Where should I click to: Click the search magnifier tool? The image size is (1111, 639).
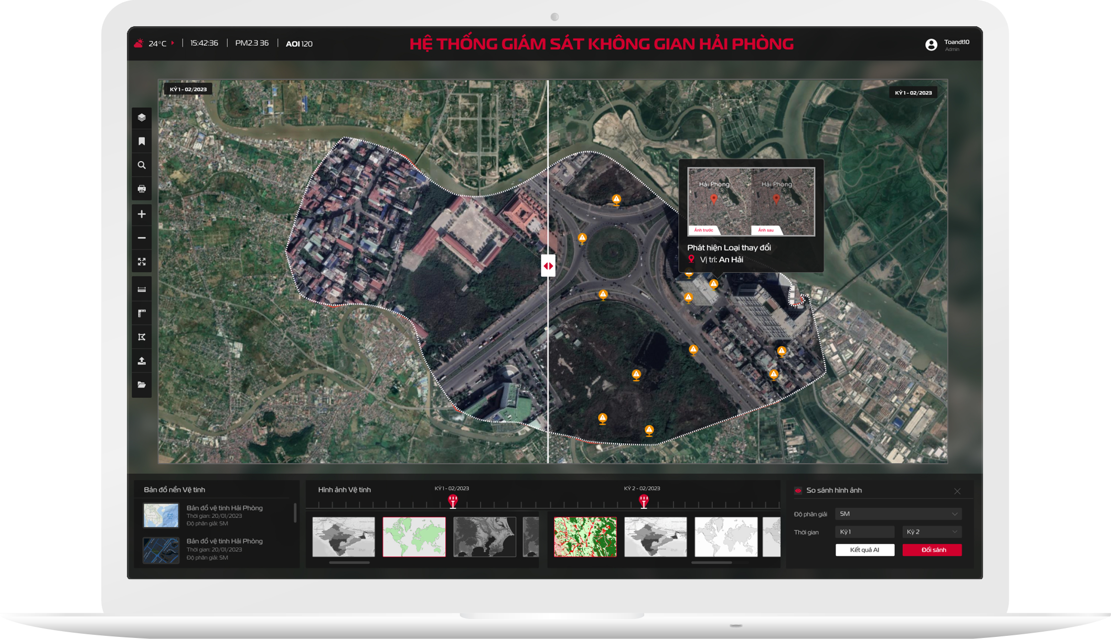click(x=142, y=165)
